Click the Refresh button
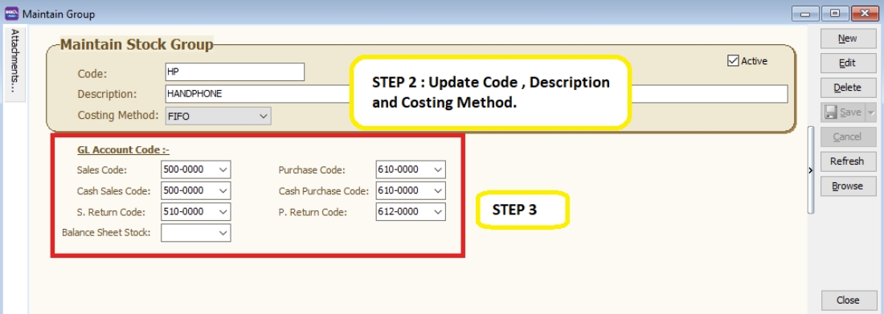 [847, 161]
